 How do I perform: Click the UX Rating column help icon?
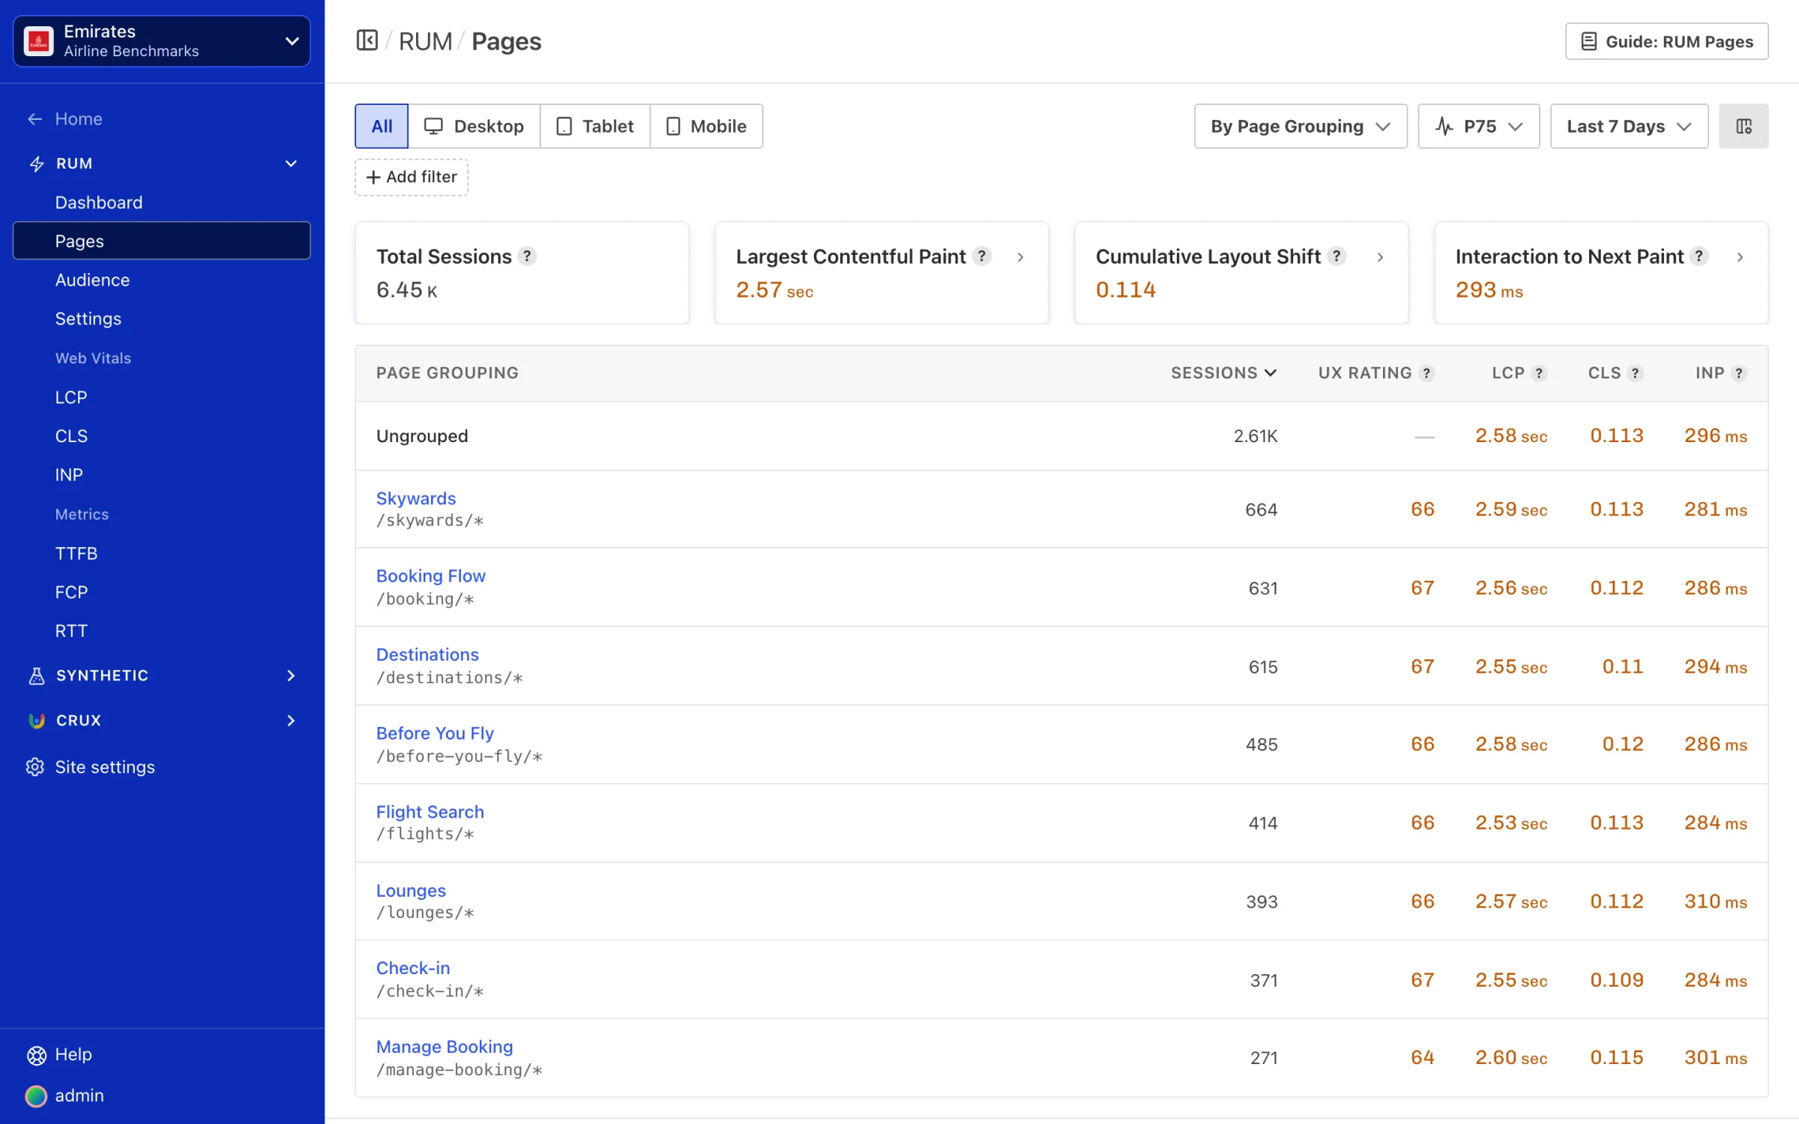tap(1426, 373)
